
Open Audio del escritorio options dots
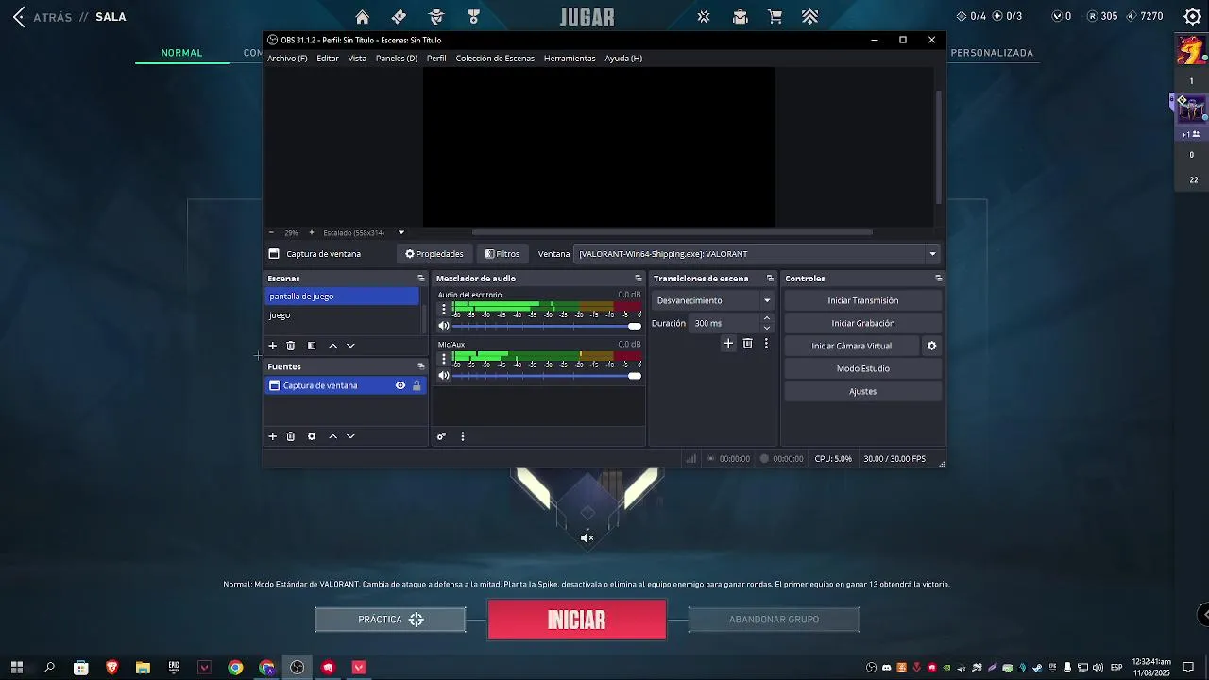(x=444, y=309)
